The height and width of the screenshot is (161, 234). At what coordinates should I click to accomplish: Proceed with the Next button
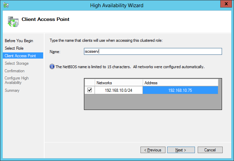click(181, 150)
